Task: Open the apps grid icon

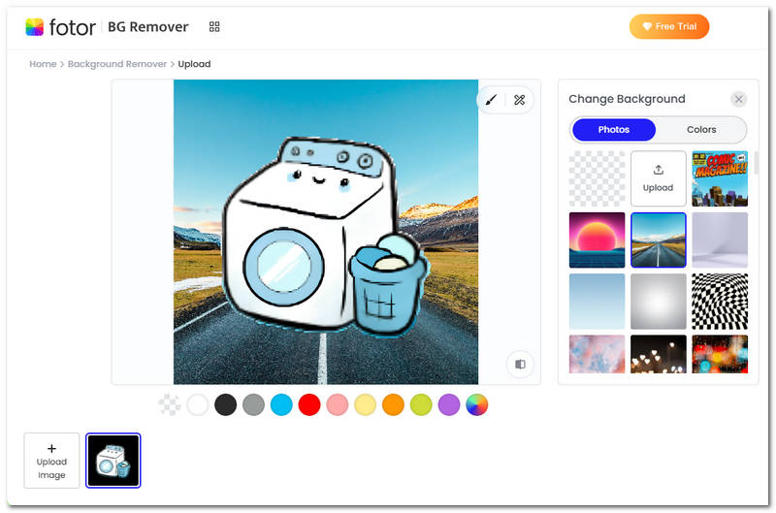Action: (x=214, y=27)
